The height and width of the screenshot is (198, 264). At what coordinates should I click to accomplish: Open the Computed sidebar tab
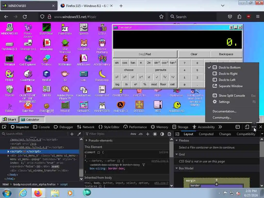coord(206,134)
